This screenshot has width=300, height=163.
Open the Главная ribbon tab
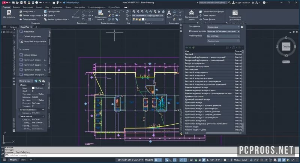coord(6,7)
